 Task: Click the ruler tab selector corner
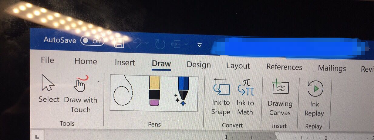[37, 137]
